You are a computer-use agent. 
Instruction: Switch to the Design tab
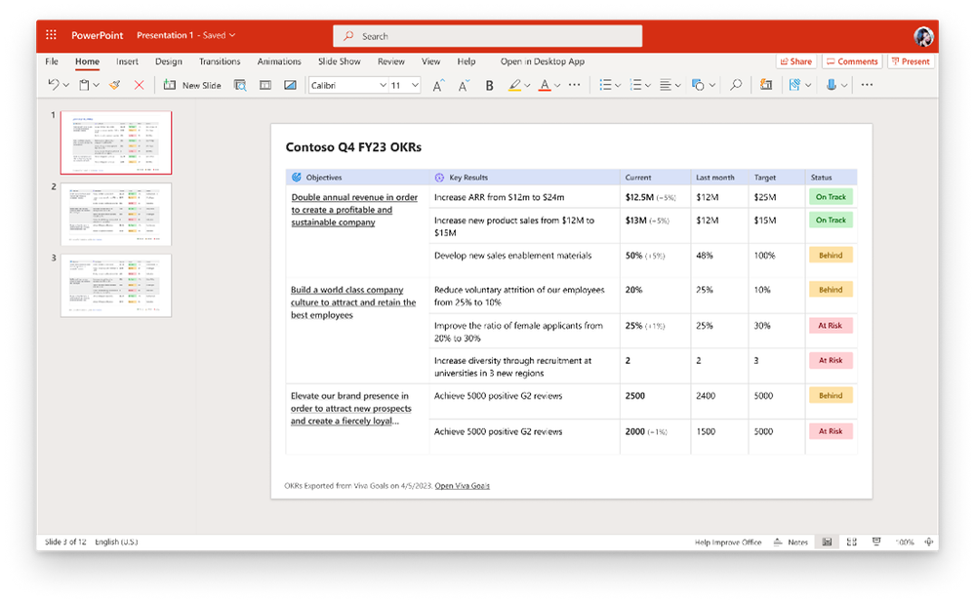(169, 61)
